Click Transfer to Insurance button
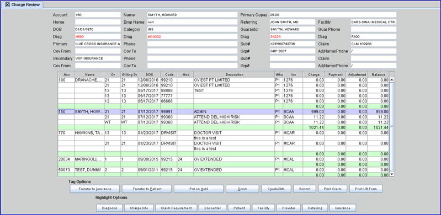441x215 pixels. tap(95, 189)
